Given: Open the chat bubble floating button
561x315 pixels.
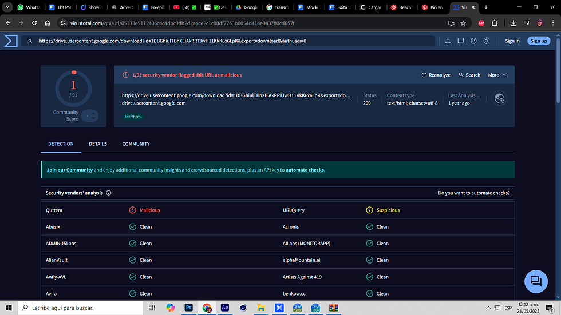Looking at the screenshot, I should [x=536, y=281].
